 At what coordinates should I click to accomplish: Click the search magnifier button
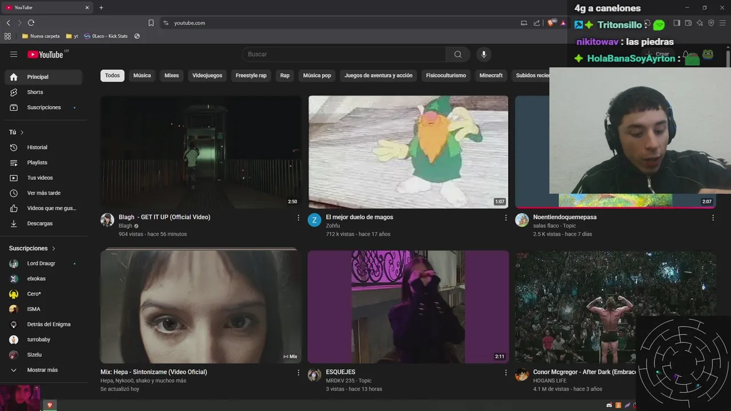[x=458, y=54]
